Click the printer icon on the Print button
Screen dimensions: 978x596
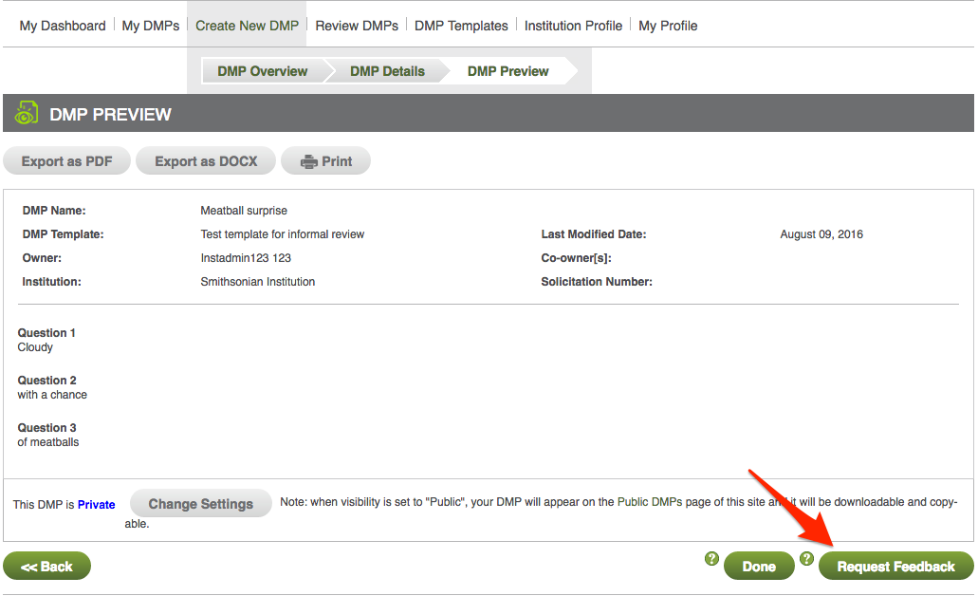(x=309, y=162)
